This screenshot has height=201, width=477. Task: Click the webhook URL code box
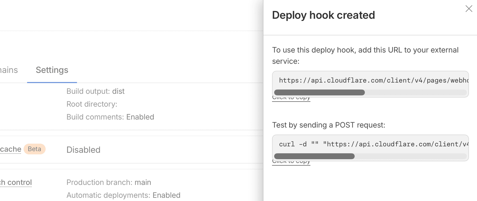370,80
